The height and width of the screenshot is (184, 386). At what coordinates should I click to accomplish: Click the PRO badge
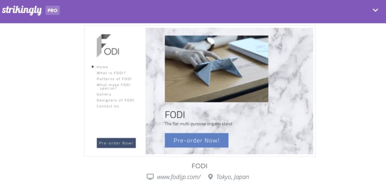click(52, 10)
